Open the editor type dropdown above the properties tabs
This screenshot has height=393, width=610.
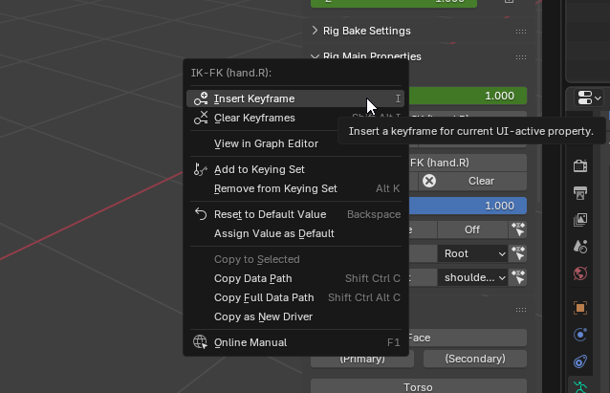coord(587,98)
